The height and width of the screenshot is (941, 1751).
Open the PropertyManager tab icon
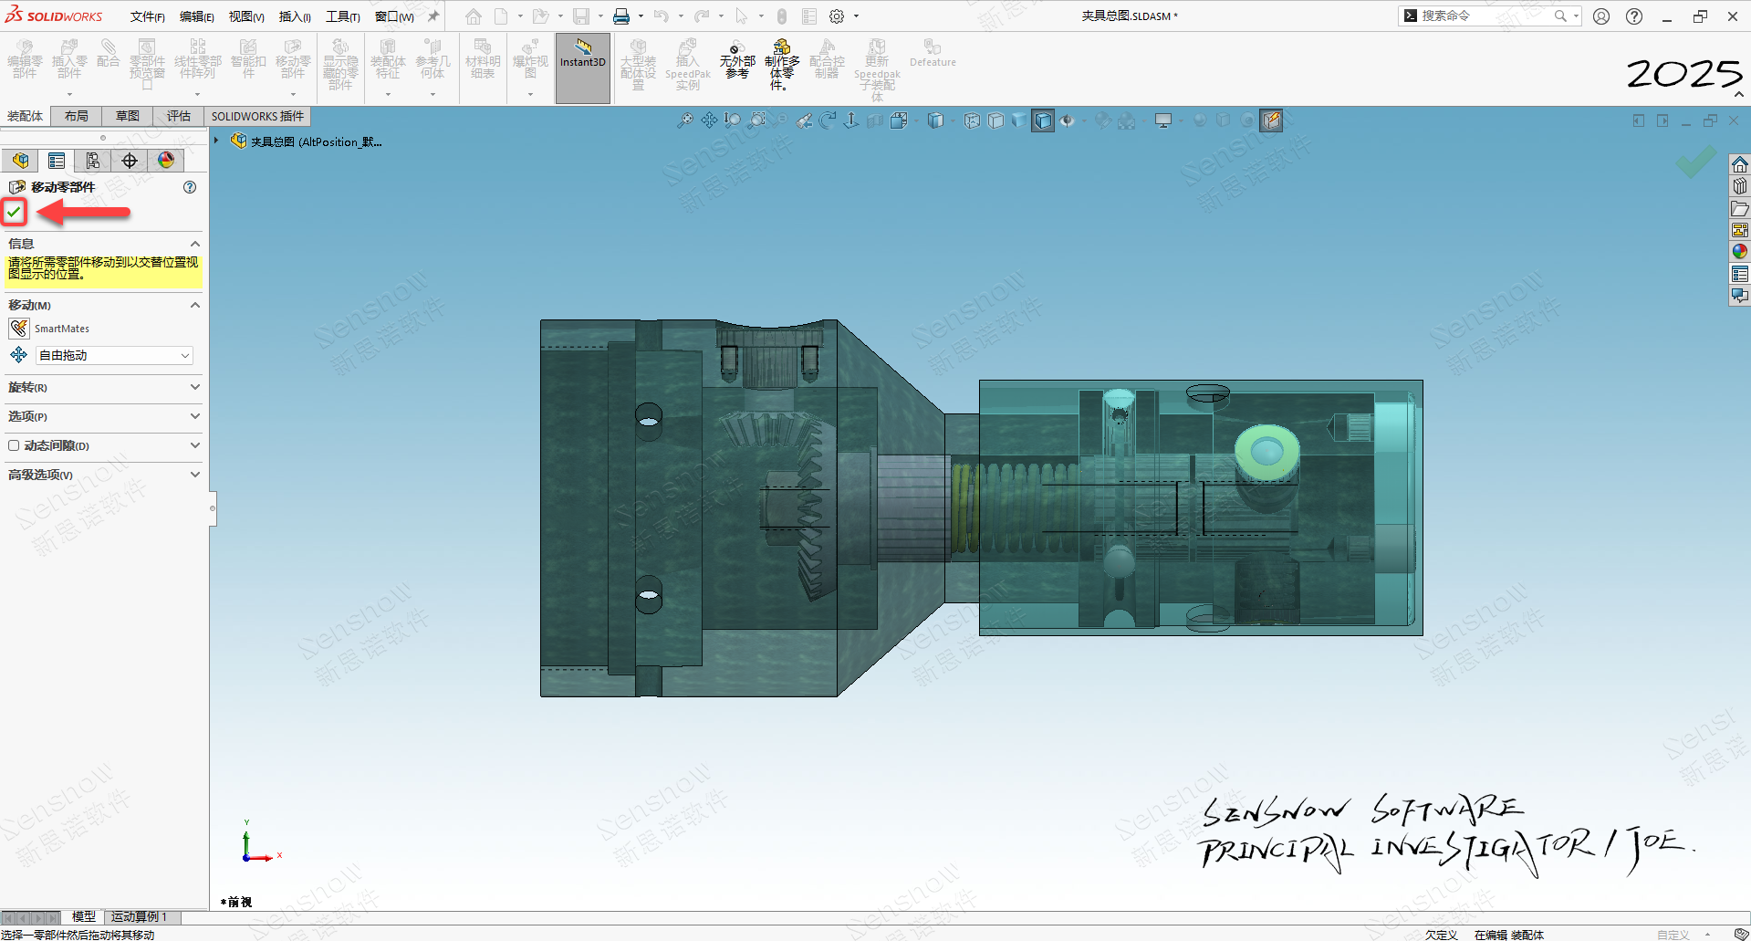coord(57,161)
